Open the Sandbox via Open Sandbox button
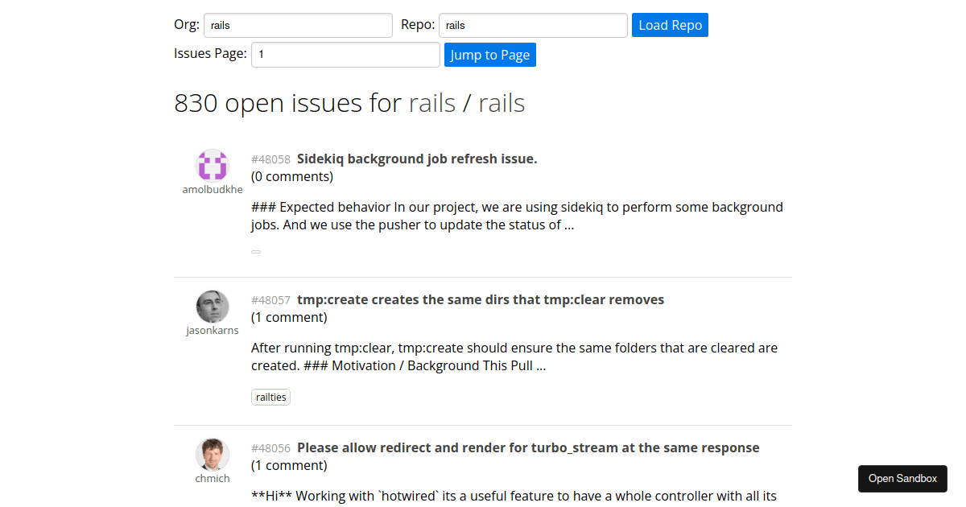Viewport: 966px width, 507px height. 902,478
